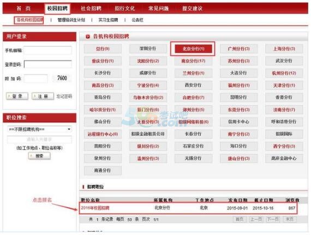Click the red icon beside 各机构校园招聘 heading

[87, 37]
